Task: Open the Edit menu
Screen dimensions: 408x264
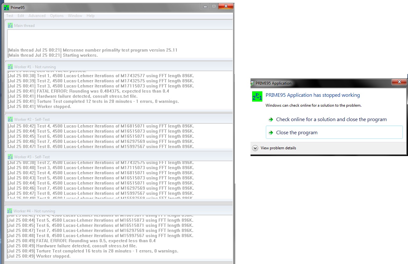Action: pos(21,16)
